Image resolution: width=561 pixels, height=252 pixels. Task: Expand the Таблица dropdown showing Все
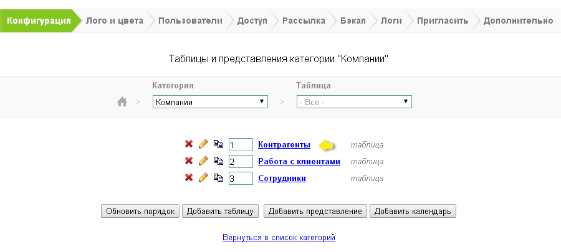point(354,102)
